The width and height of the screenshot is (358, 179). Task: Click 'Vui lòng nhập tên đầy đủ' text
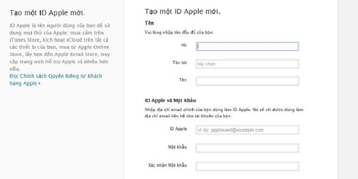point(179,32)
